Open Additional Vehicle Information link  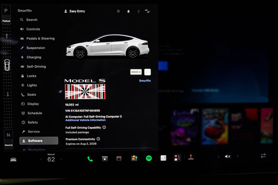pos(86,120)
